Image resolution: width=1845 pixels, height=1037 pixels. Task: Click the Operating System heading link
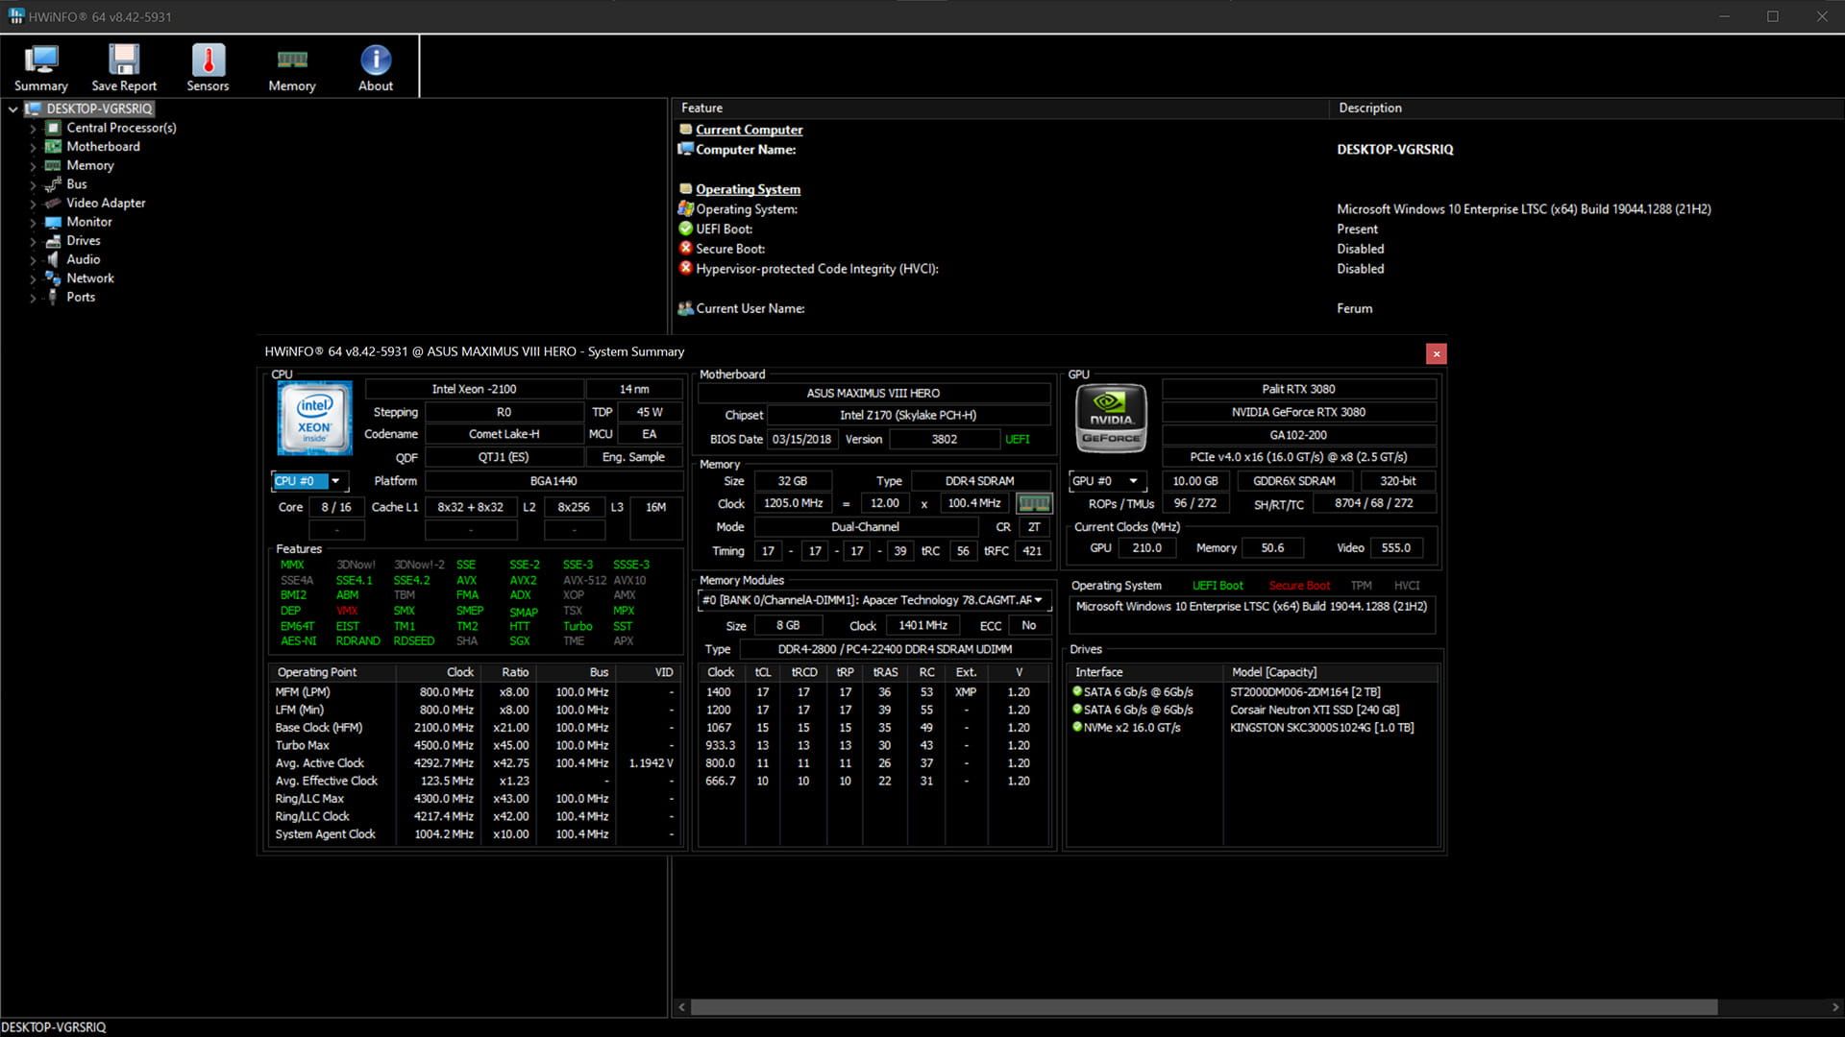(748, 189)
